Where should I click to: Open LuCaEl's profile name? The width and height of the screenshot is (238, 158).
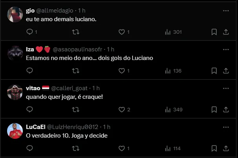tap(35, 127)
